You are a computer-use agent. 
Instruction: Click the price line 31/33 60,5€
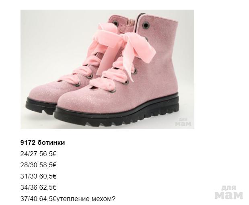pos(38,177)
